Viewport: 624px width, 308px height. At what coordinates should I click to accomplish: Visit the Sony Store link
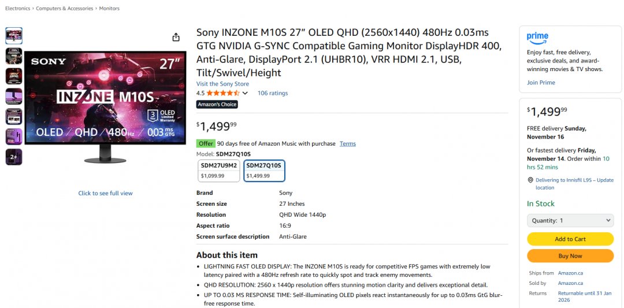(222, 84)
